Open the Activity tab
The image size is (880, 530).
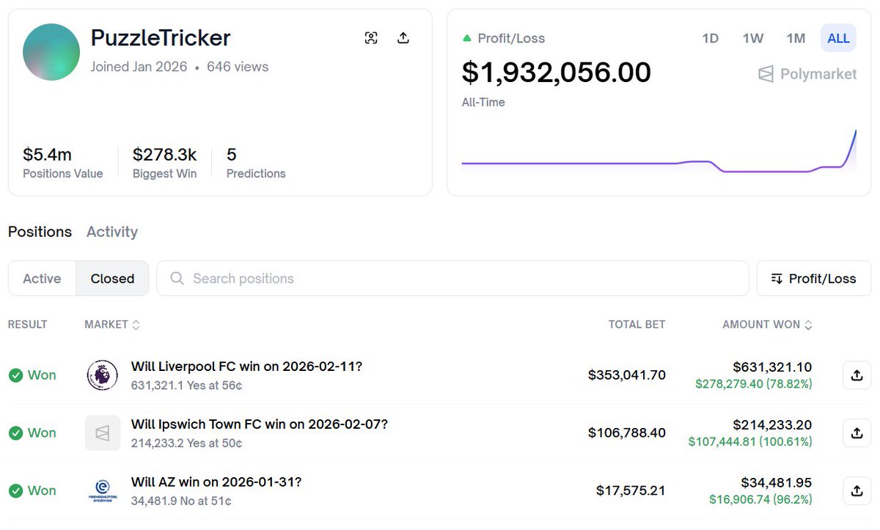112,232
